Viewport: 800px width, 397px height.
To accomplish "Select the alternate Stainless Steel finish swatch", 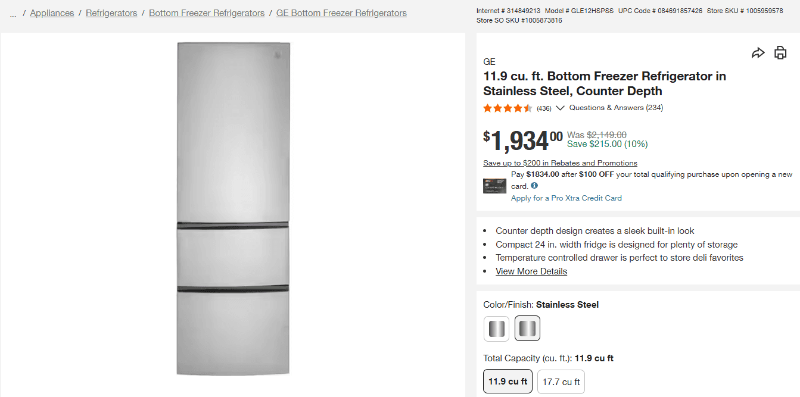I will (x=496, y=328).
